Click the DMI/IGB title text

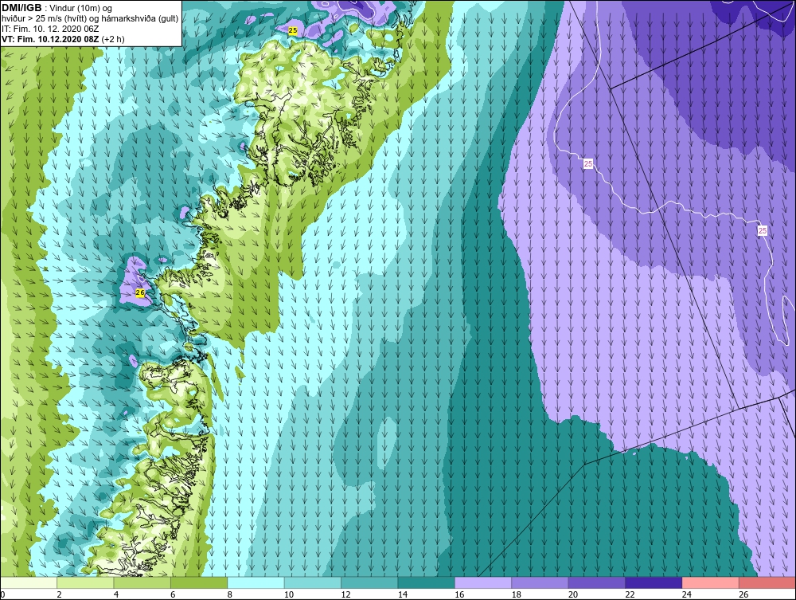pos(22,8)
